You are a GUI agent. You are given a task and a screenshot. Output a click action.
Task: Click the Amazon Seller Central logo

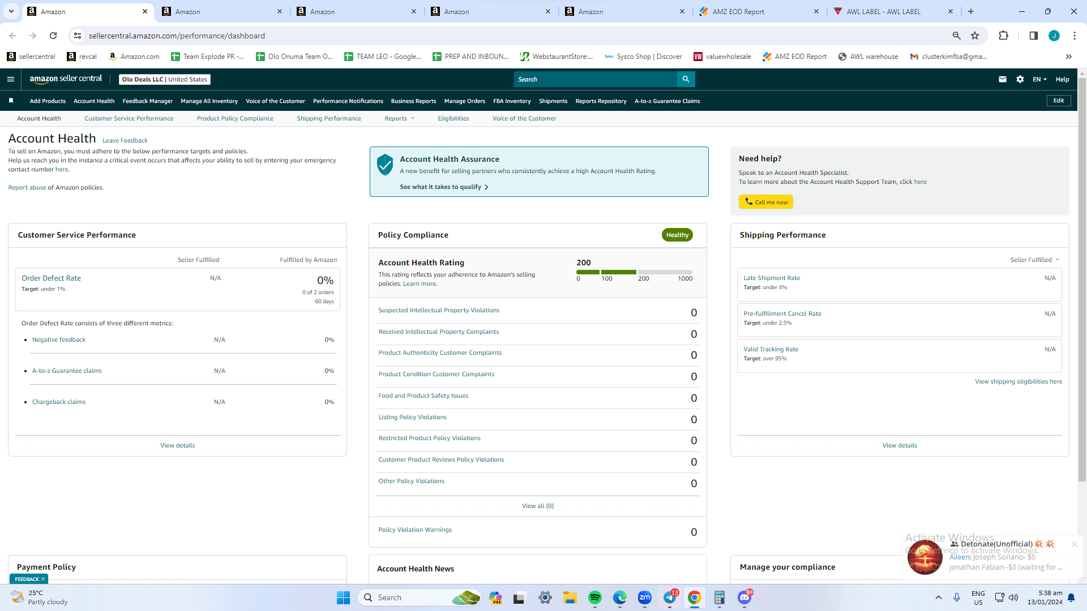pyautogui.click(x=66, y=79)
